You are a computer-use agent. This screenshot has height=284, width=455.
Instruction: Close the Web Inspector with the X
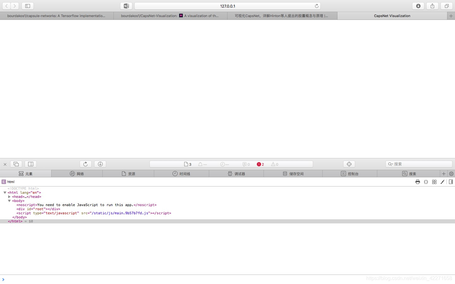[5, 164]
